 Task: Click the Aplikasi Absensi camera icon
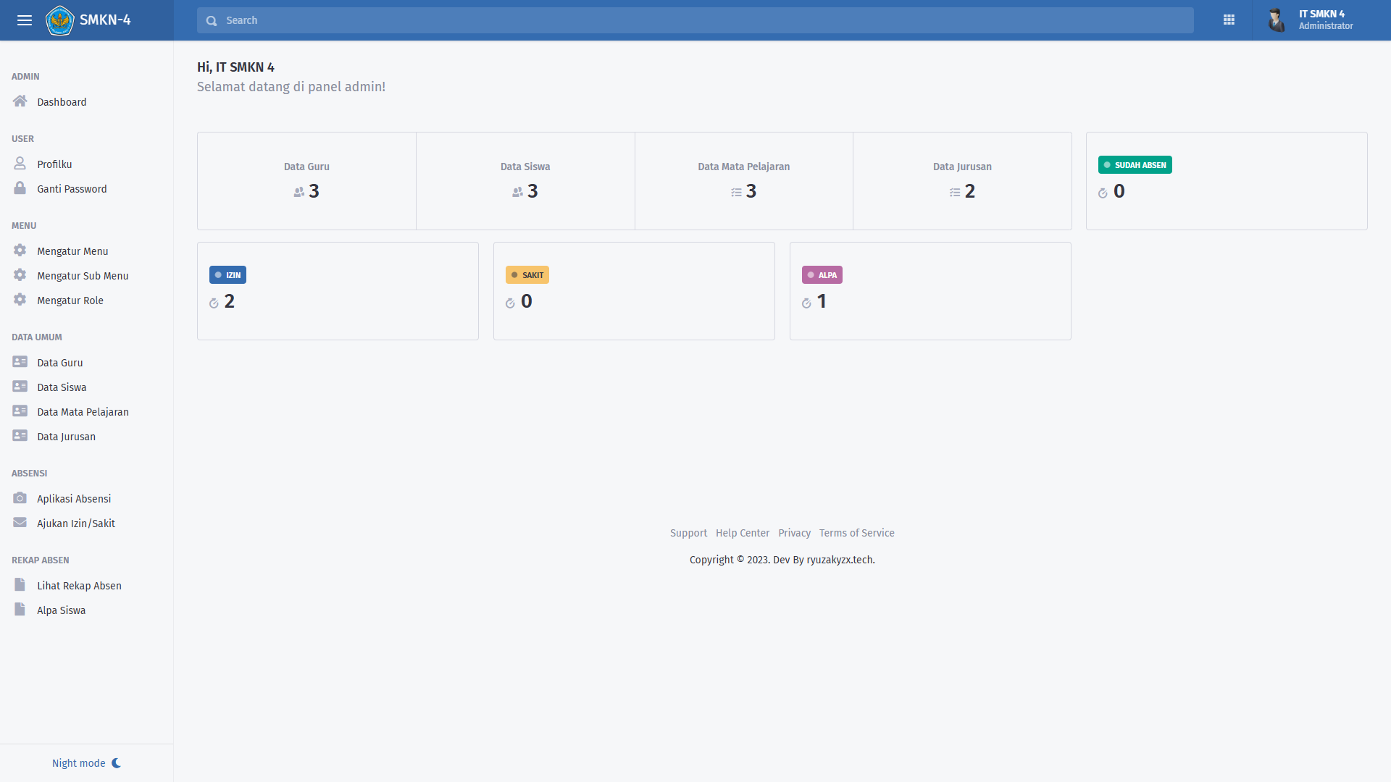20,498
